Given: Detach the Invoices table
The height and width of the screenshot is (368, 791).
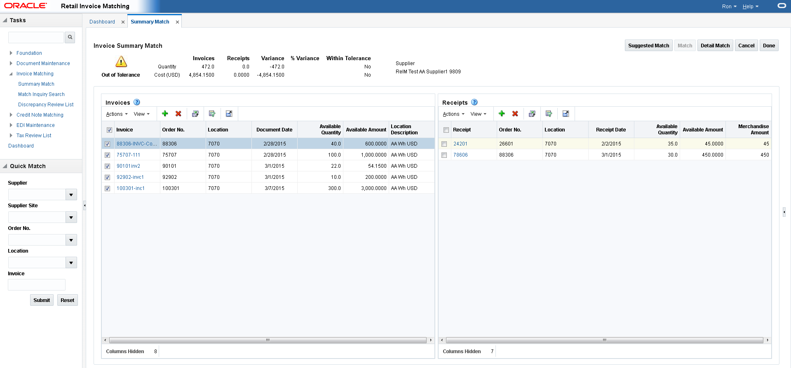Looking at the screenshot, I should 229,114.
